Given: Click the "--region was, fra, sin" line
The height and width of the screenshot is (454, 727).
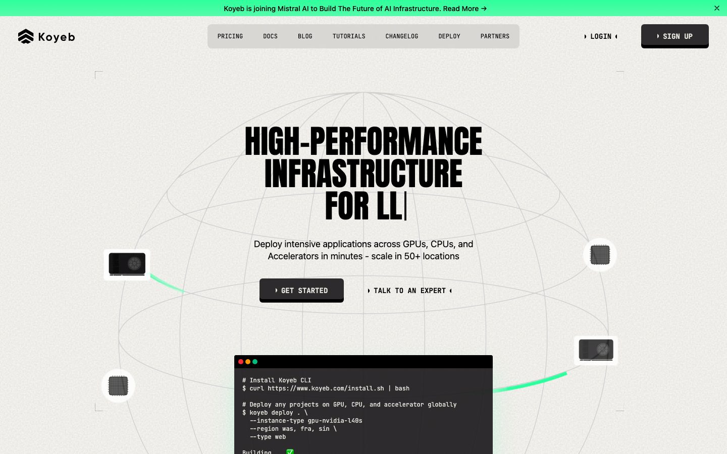Looking at the screenshot, I should 293,429.
